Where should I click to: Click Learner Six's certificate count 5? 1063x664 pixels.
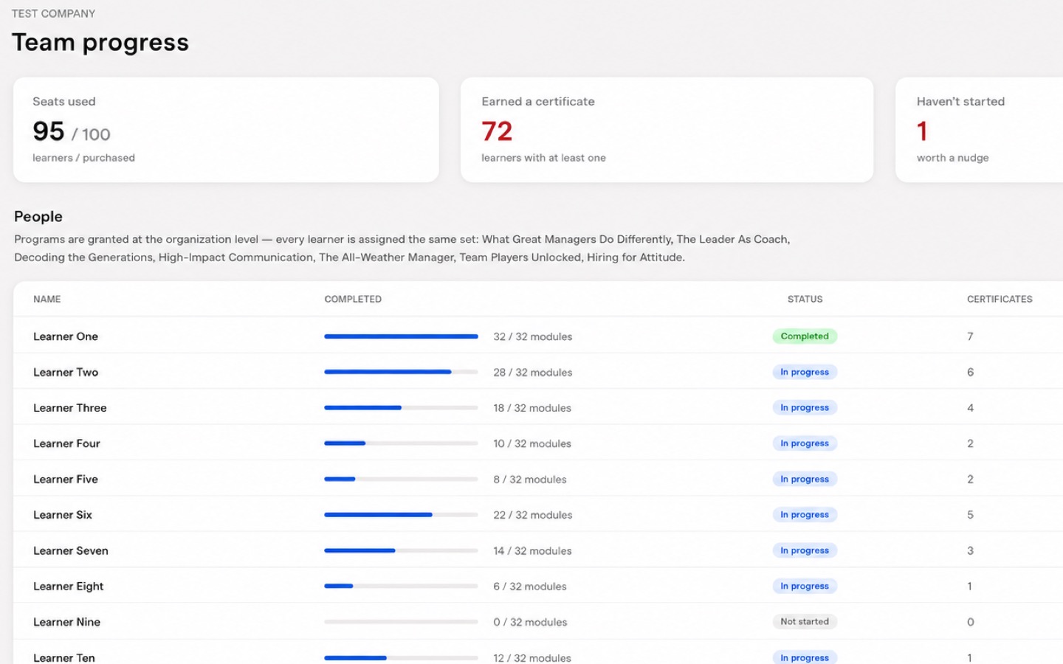point(970,515)
